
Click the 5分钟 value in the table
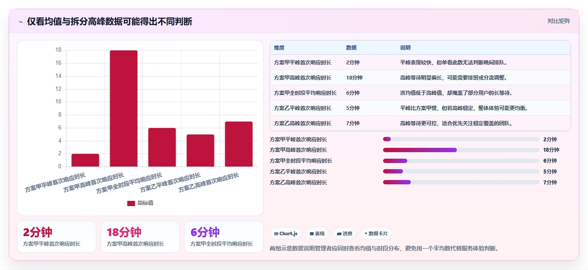coord(353,108)
